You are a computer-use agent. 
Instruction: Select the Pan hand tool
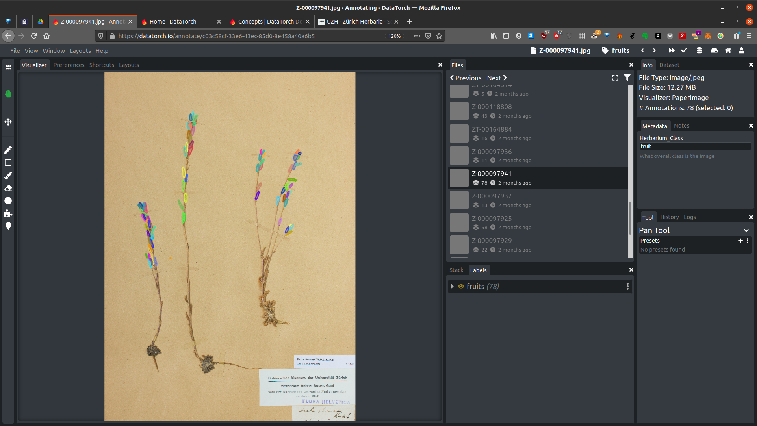point(8,94)
